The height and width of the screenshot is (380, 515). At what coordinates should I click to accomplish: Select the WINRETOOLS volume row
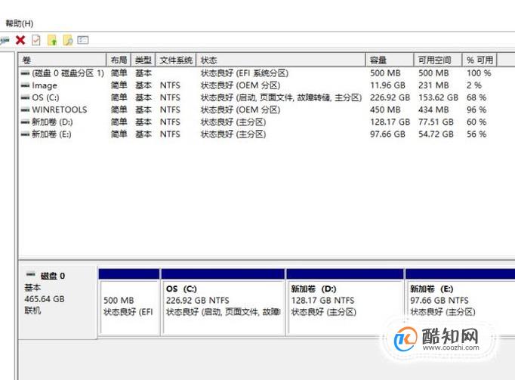click(256, 110)
